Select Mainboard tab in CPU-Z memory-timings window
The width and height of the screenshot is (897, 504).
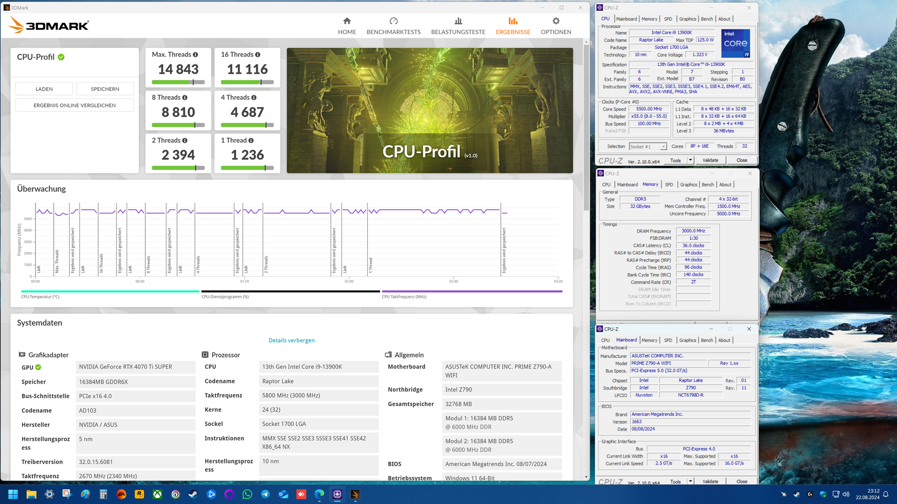[627, 185]
